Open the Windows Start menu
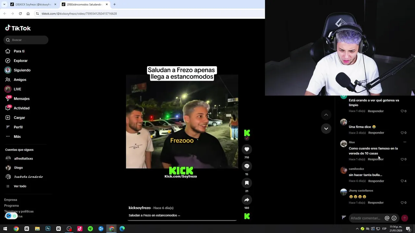 pos(5,229)
